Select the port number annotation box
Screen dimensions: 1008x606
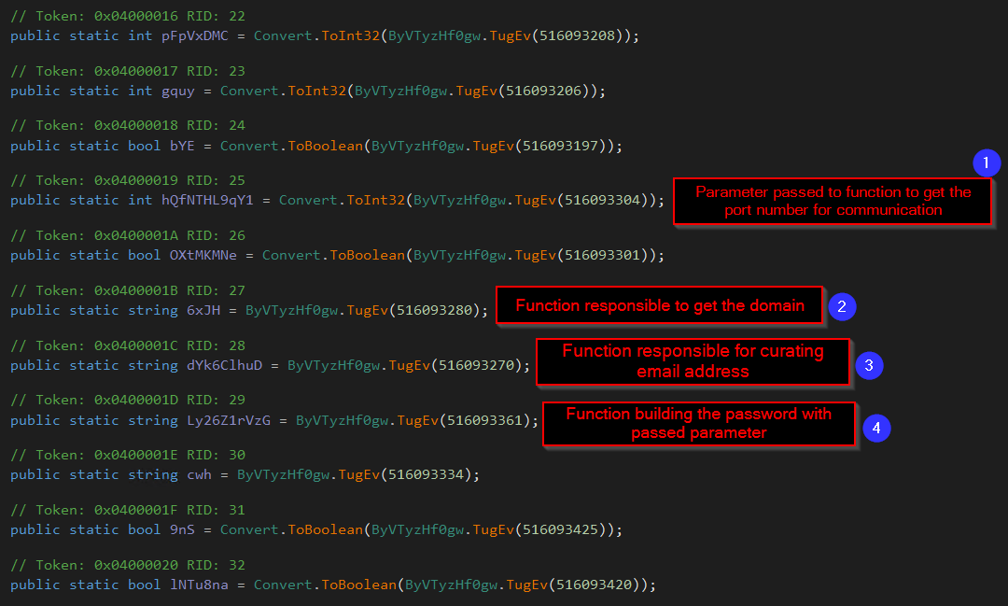point(833,201)
